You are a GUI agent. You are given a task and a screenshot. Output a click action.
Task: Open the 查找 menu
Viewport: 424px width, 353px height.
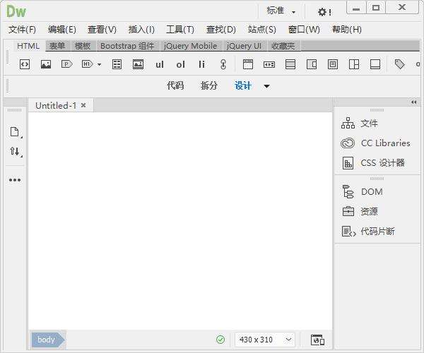pyautogui.click(x=221, y=29)
